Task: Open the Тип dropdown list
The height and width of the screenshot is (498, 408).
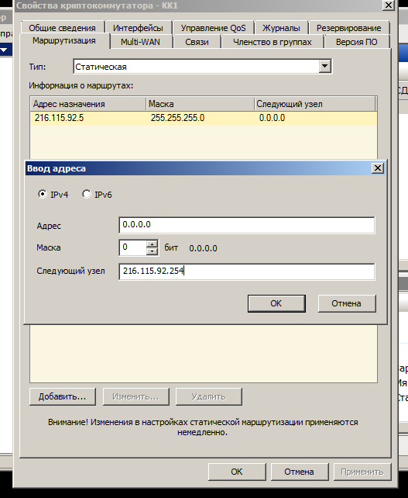Action: click(x=325, y=67)
